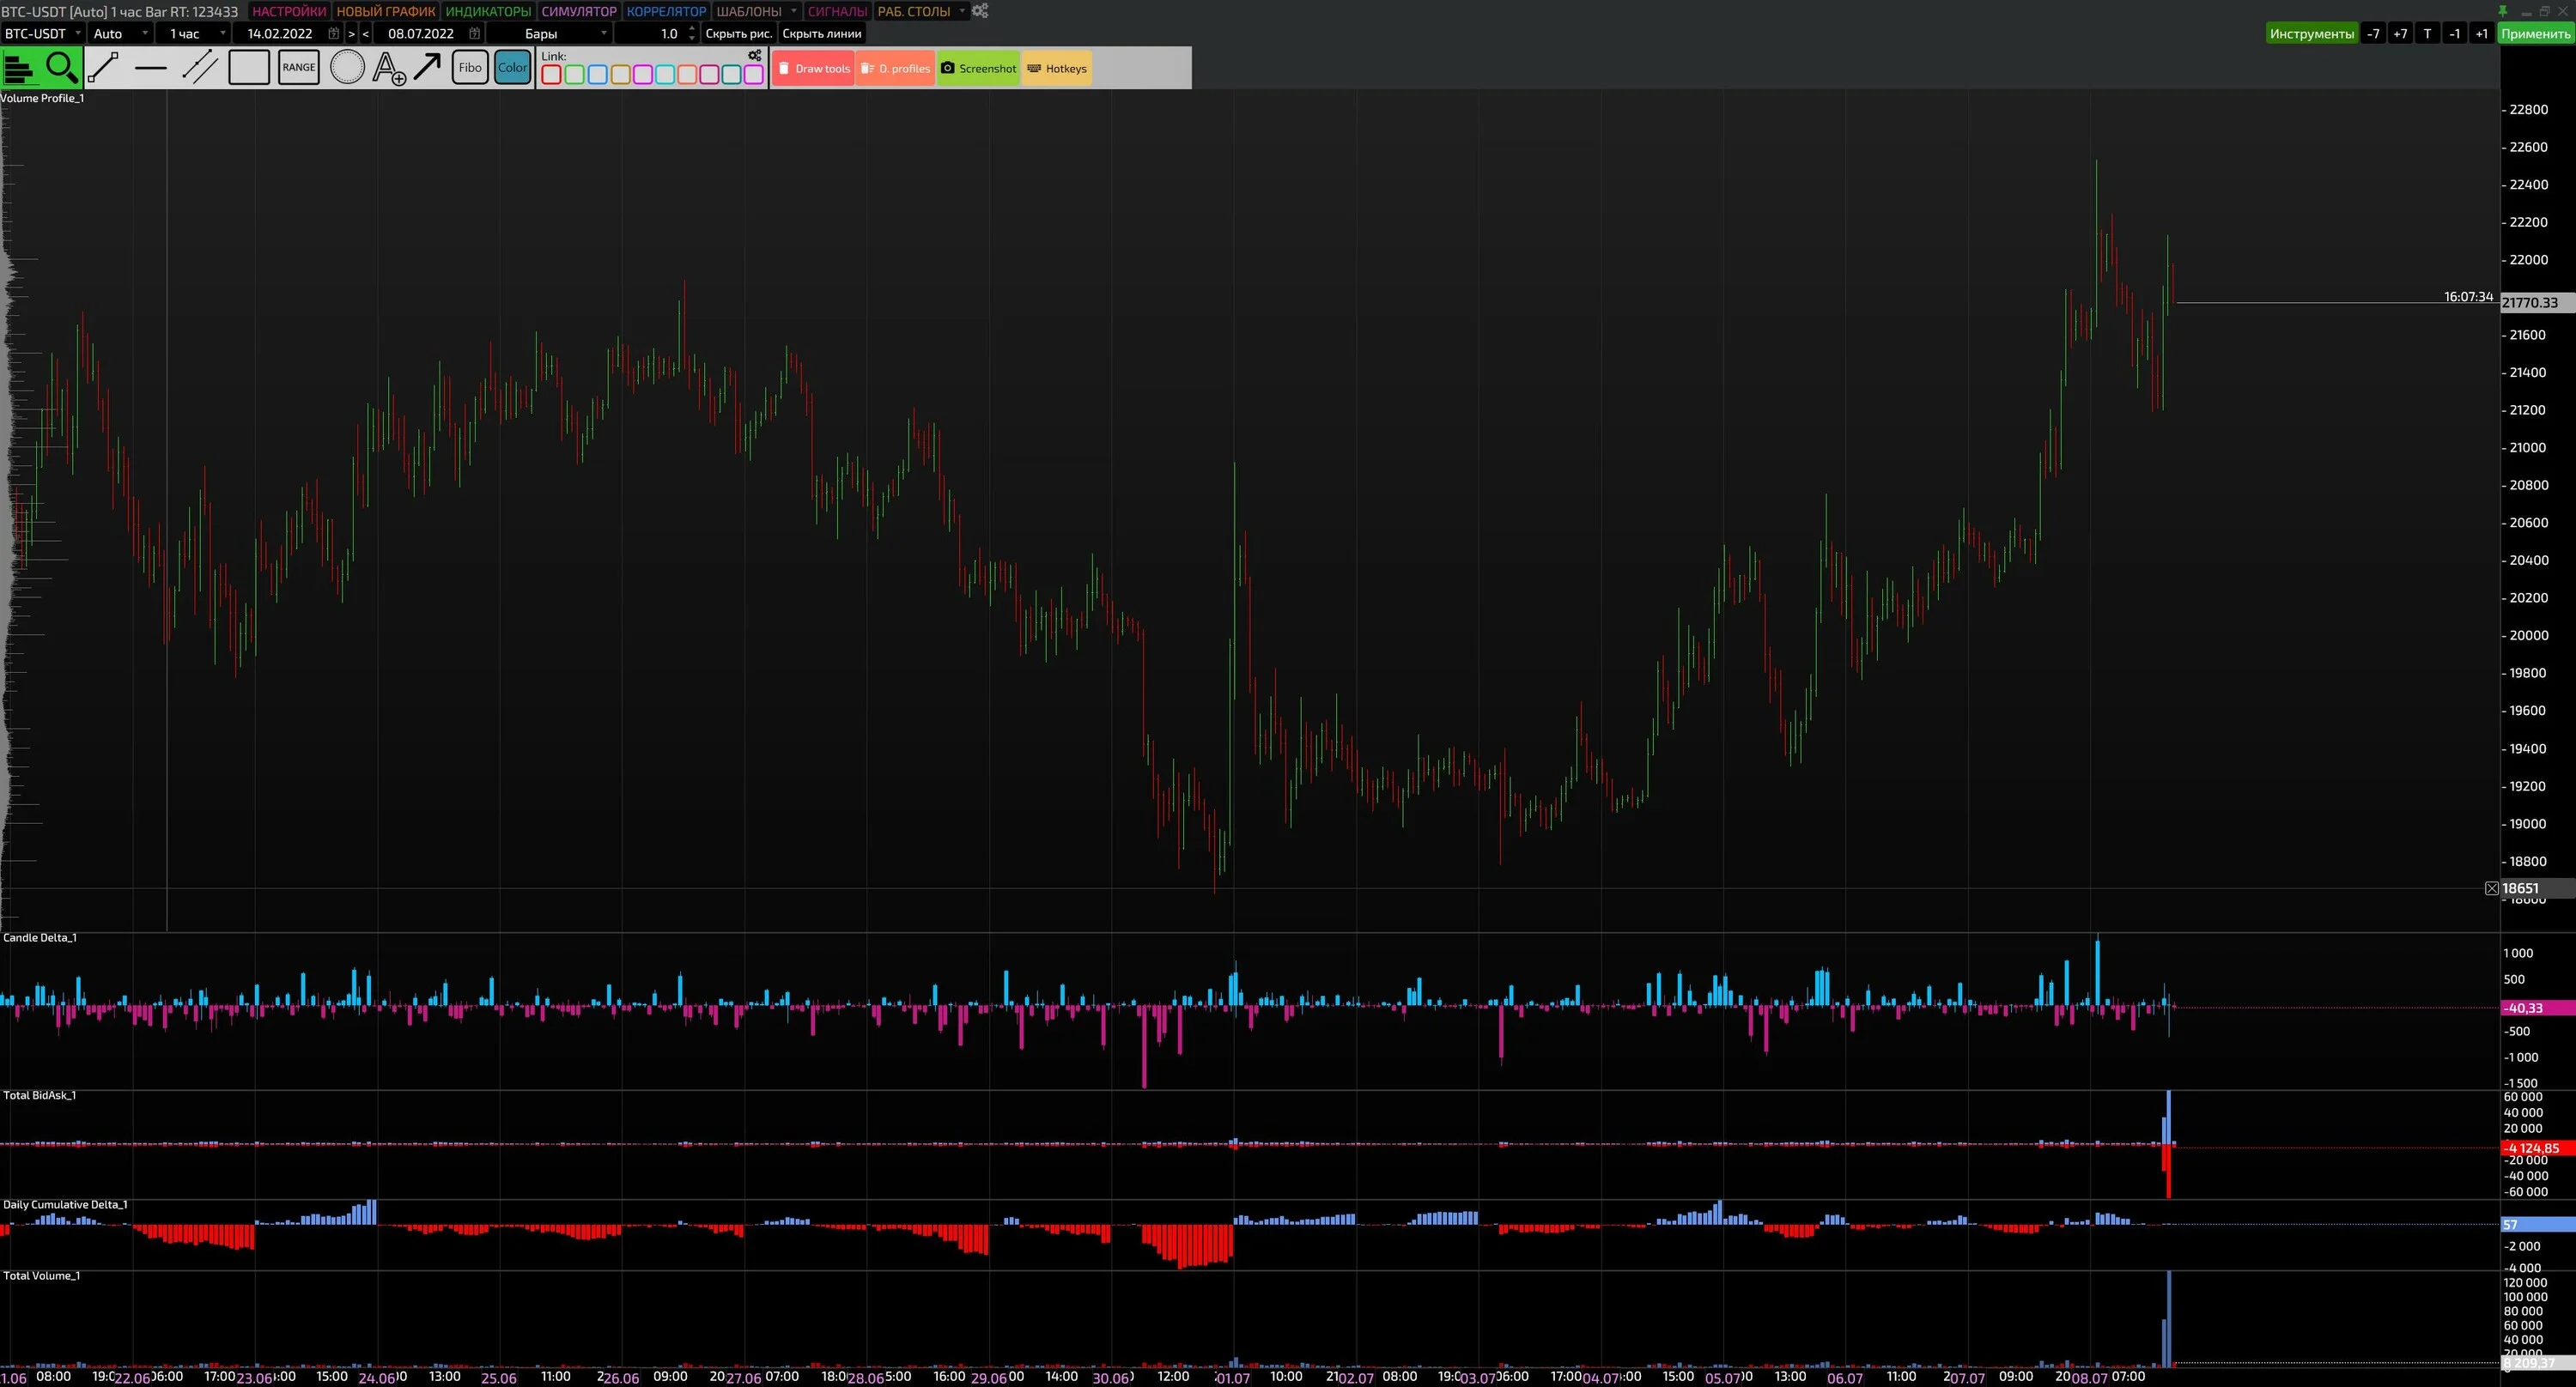Expand the ШАБЛОНЫ dropdown arrow
Screen dimensions: 2576x1387
tap(794, 11)
